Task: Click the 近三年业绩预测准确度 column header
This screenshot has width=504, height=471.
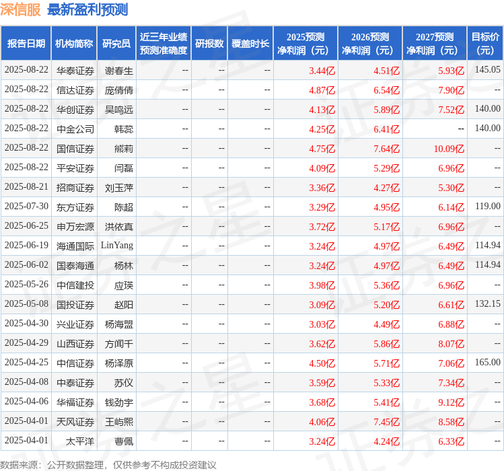Action: point(163,44)
